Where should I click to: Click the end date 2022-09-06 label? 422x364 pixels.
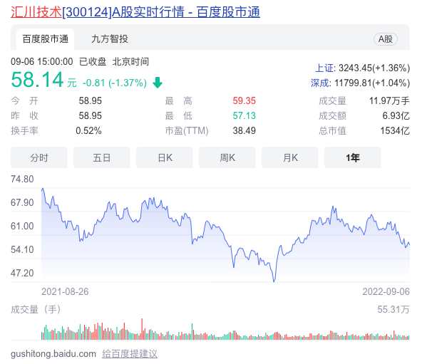click(x=386, y=291)
